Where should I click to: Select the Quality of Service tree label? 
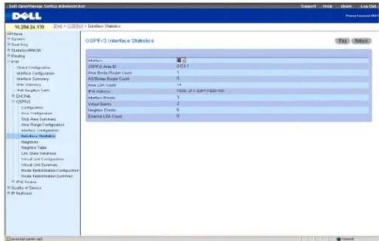pyautogui.click(x=26, y=187)
